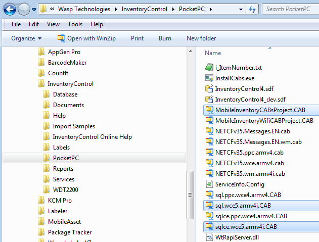Click the Help folder in the tree
Viewport: 319px width, 242px height.
coord(59,116)
